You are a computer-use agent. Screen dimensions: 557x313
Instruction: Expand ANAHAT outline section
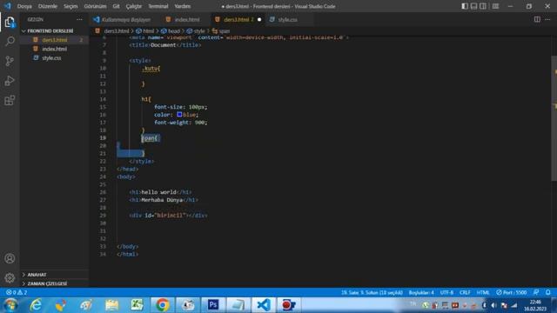[x=37, y=275]
